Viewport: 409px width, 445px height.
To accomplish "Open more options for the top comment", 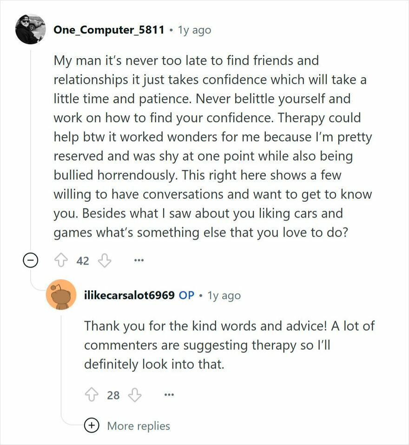I will click(138, 260).
